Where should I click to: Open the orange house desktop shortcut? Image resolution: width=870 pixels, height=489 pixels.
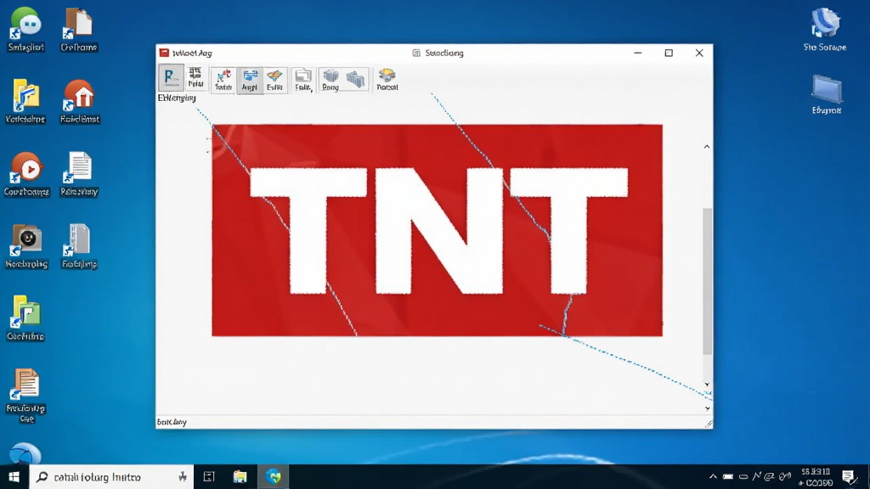[x=79, y=101]
